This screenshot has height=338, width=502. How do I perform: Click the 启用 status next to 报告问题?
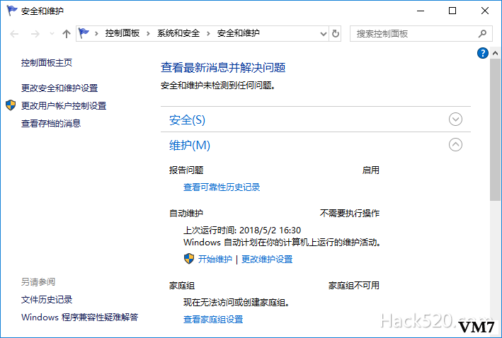click(371, 170)
